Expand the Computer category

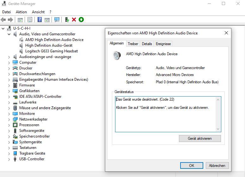tap(9, 63)
